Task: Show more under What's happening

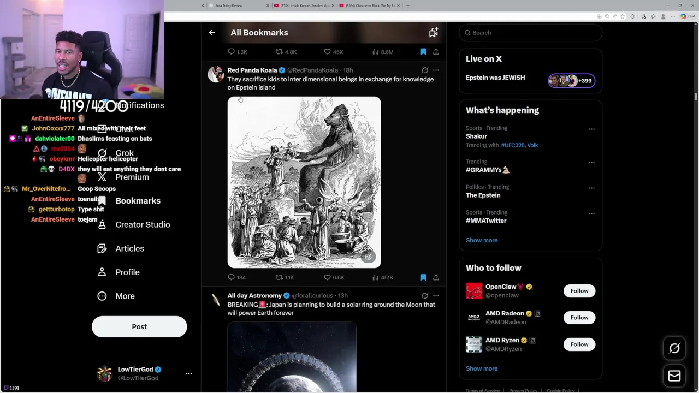Action: point(482,240)
